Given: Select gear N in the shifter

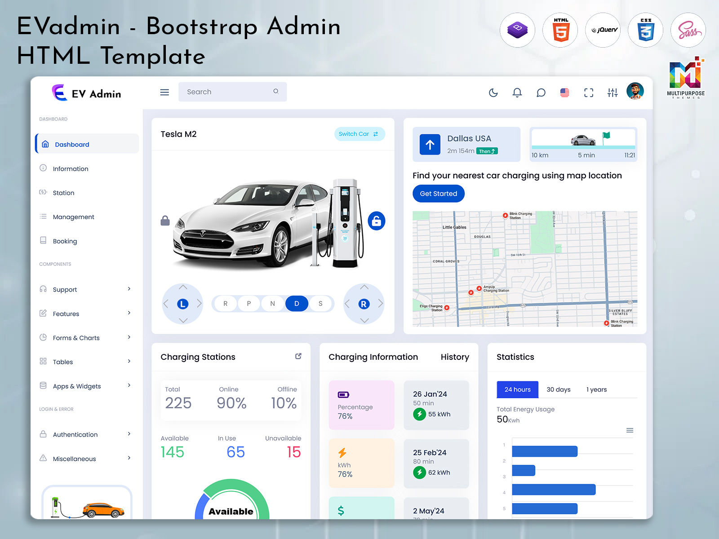Looking at the screenshot, I should (272, 304).
